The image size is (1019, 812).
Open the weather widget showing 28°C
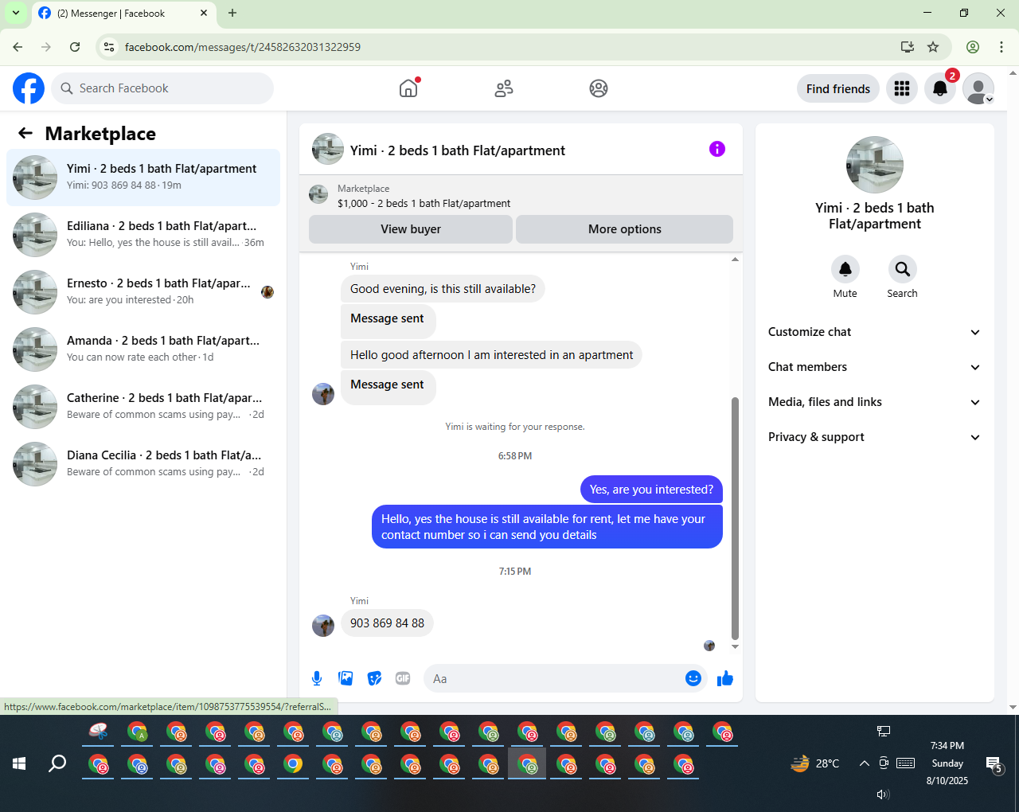coord(815,763)
